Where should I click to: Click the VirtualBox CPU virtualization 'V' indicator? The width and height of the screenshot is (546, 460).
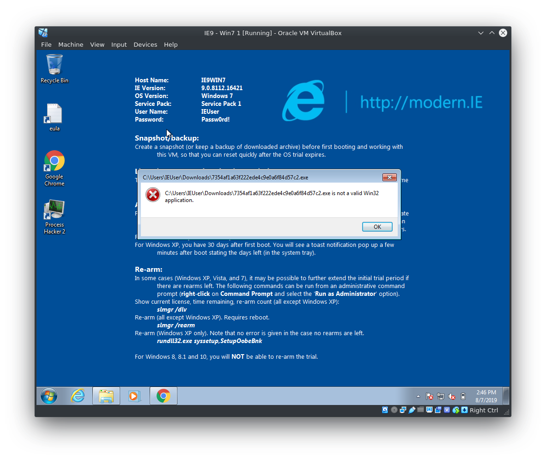[447, 410]
